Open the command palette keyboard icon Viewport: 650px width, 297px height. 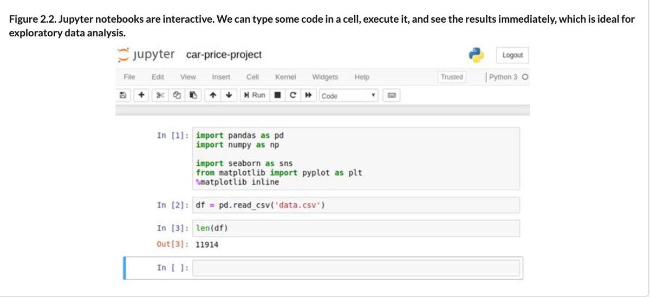coord(392,96)
